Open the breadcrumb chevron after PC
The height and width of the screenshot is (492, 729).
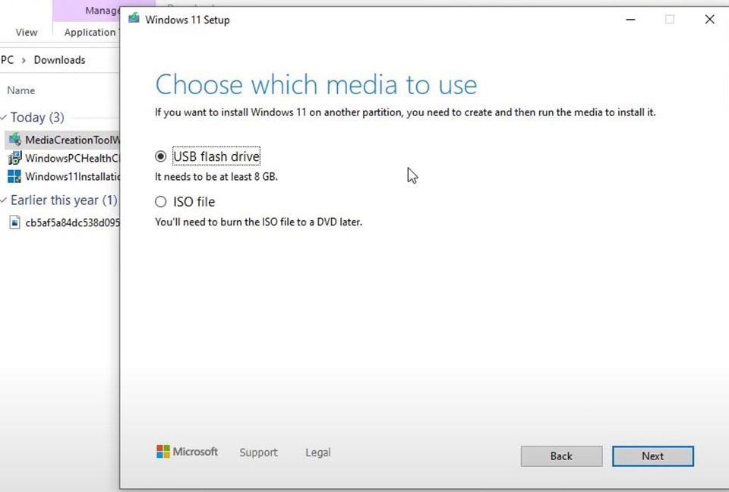click(23, 60)
